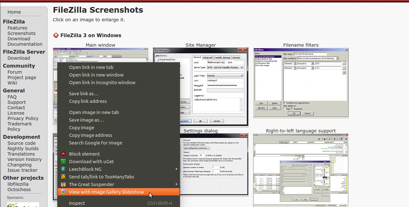The height and width of the screenshot is (207, 409).
Task: Open the Support link
Action: pos(17,102)
